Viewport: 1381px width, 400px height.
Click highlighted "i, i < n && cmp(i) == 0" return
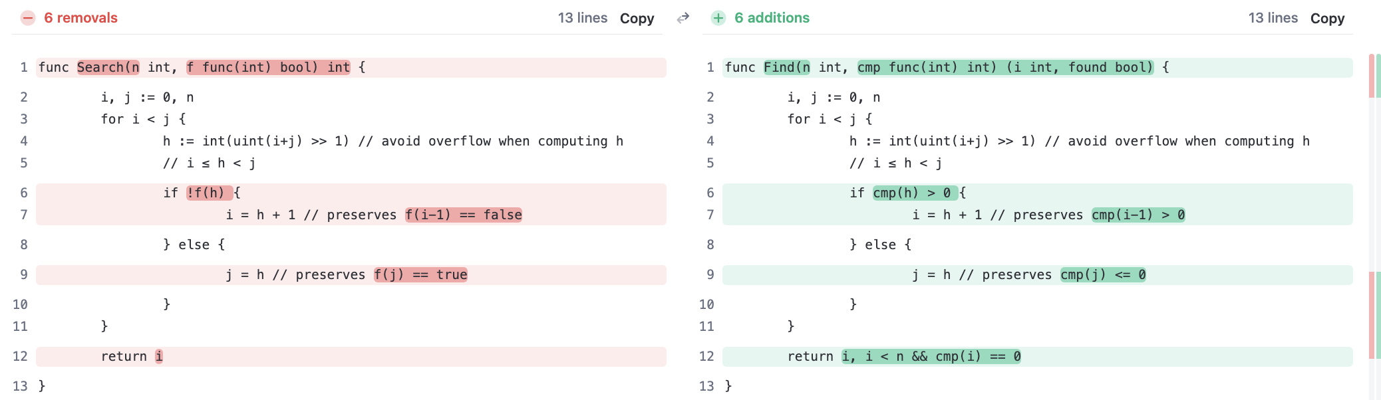pos(931,356)
